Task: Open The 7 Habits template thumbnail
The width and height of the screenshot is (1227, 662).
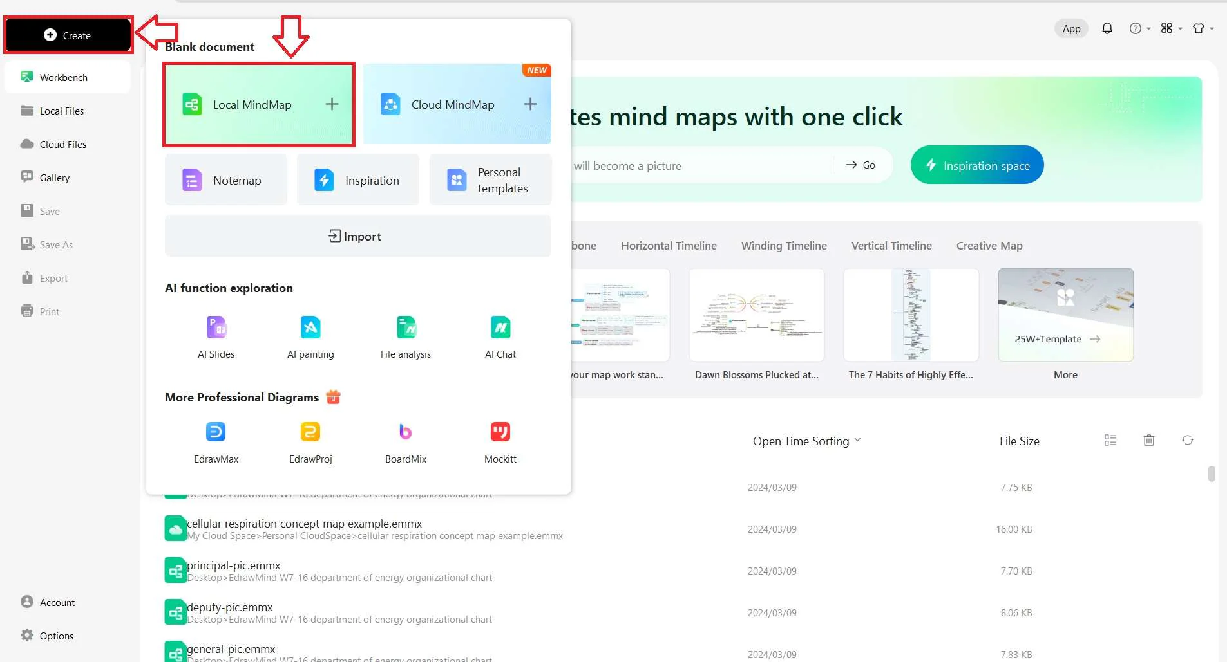Action: 911,315
